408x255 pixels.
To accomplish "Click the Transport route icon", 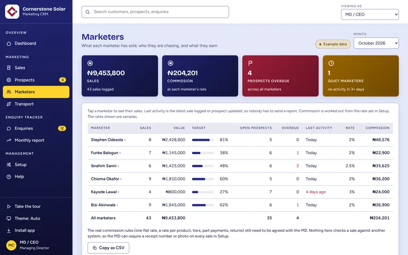I will tap(9, 104).
